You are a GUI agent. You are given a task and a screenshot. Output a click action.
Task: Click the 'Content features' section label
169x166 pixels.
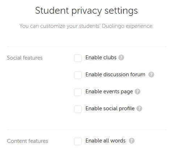point(28,141)
